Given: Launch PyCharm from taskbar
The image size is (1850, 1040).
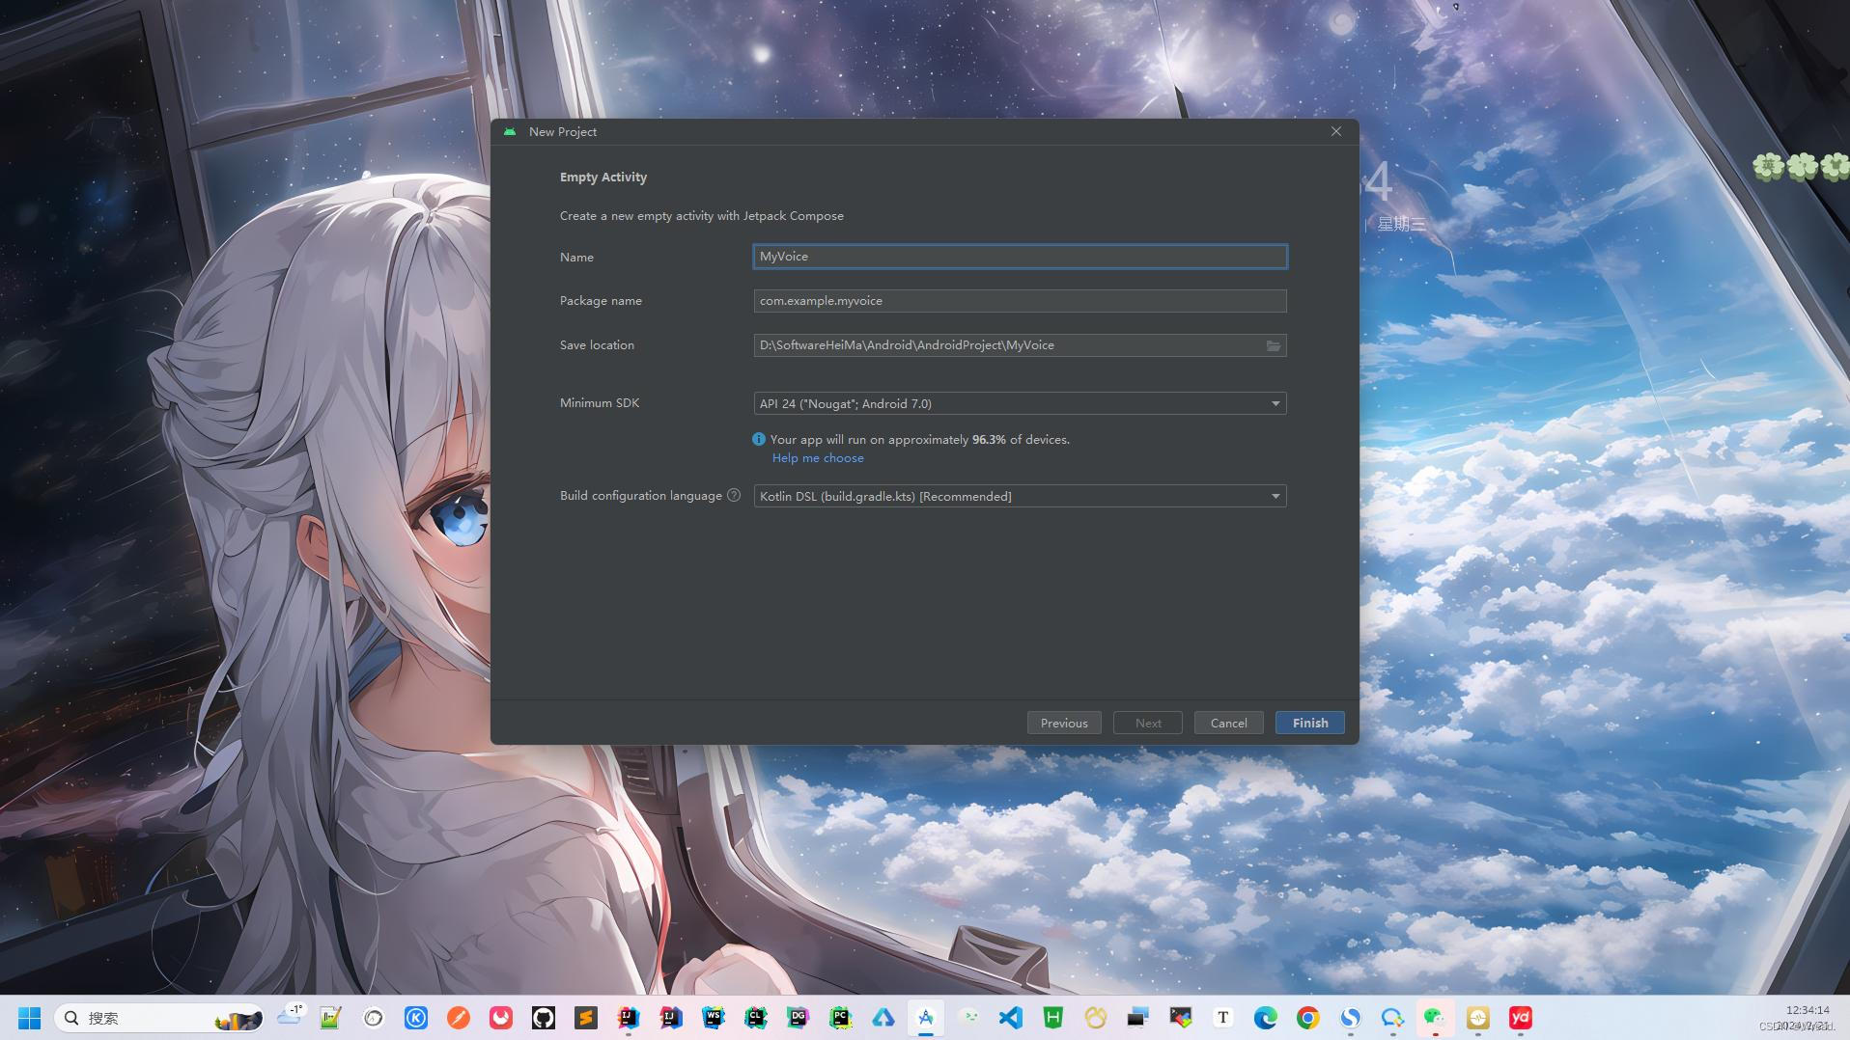Looking at the screenshot, I should click(841, 1018).
